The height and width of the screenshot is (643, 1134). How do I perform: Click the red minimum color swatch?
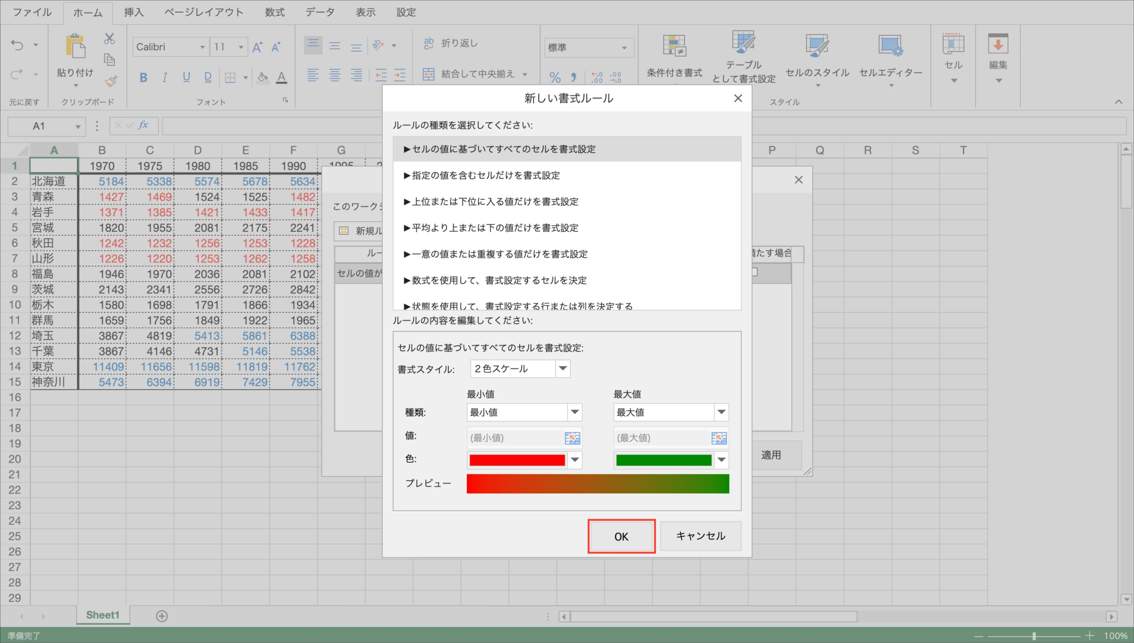pos(517,460)
